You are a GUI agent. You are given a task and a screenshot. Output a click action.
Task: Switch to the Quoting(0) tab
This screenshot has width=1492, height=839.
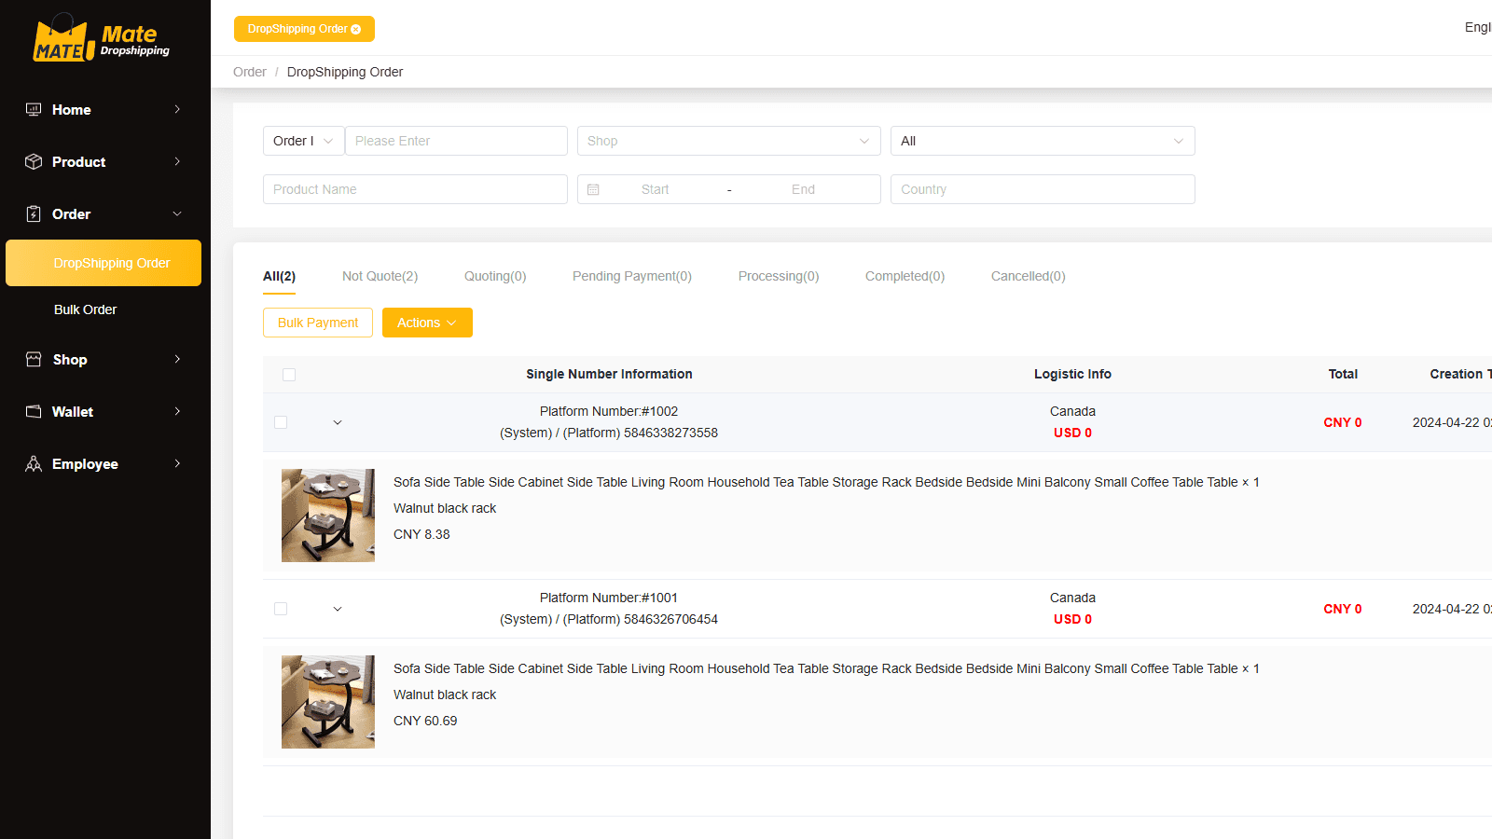coord(495,276)
